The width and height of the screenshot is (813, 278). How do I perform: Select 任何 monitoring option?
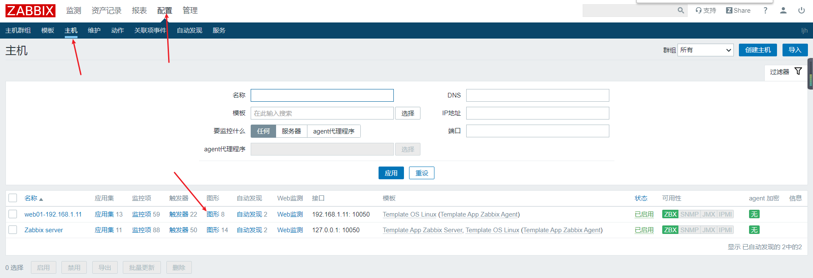(263, 131)
